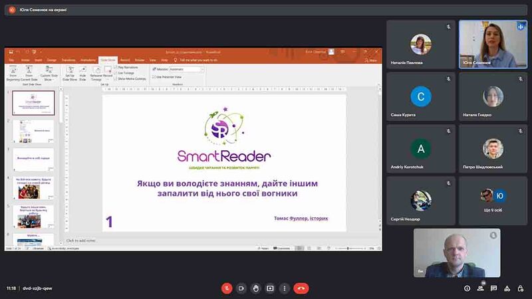
Task: Select Юля Семенюк video tile
Action: point(493,45)
